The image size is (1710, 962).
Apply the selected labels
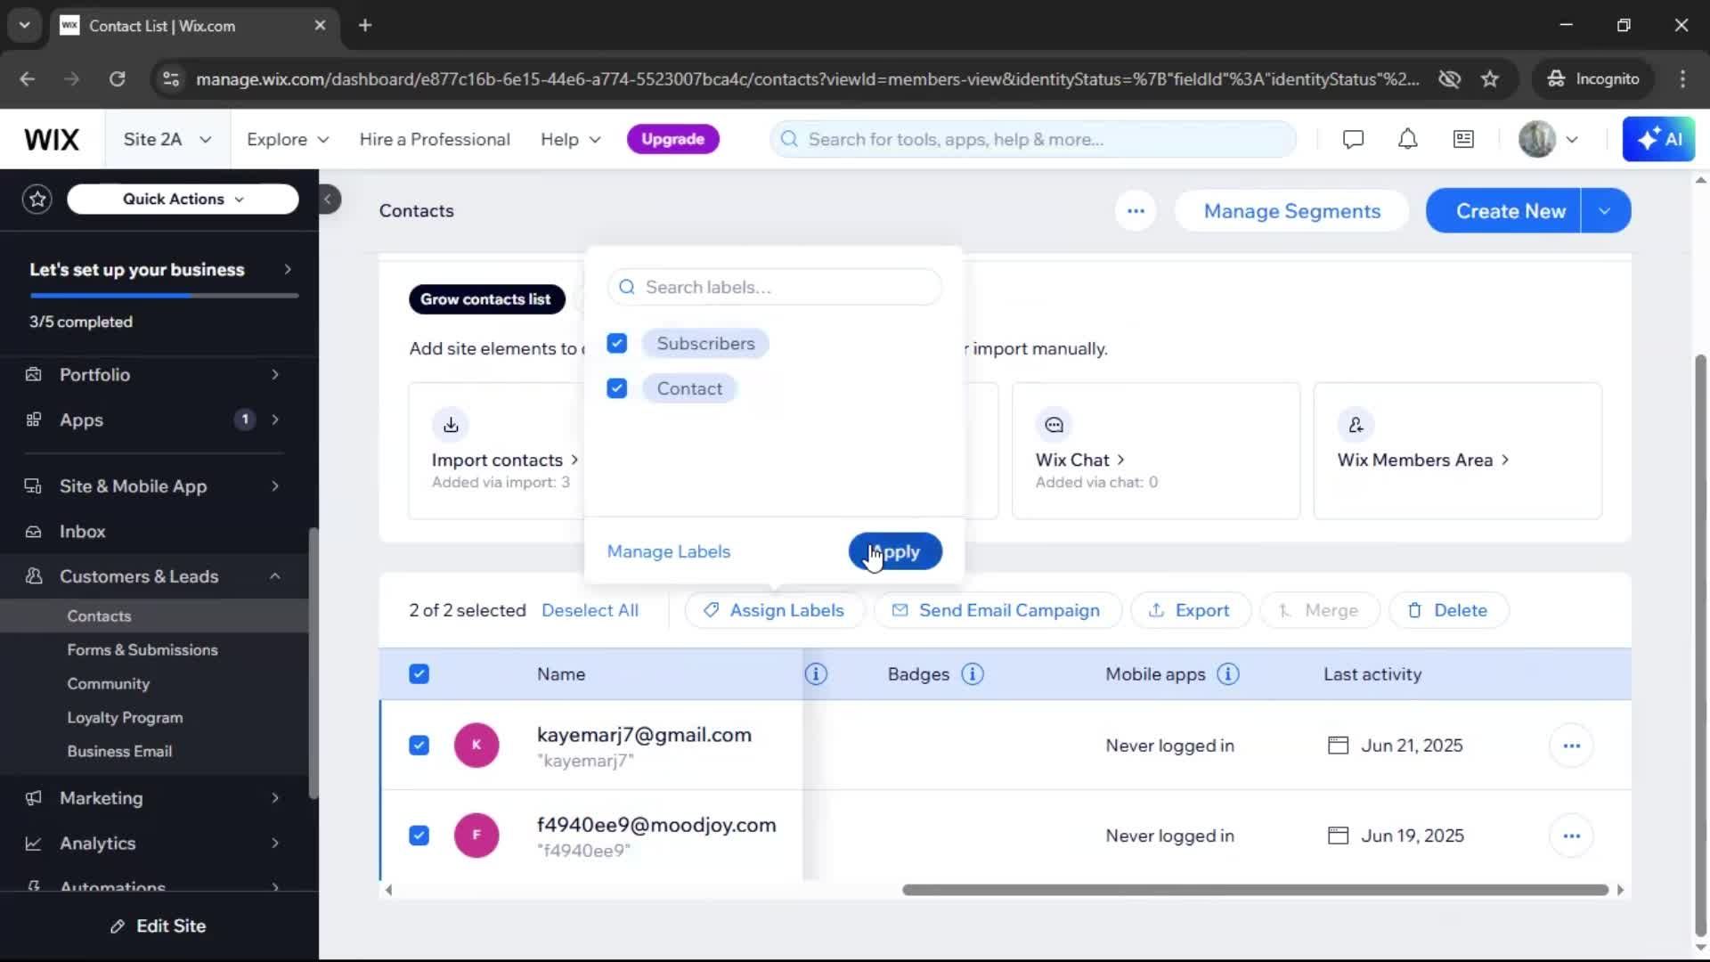895,551
